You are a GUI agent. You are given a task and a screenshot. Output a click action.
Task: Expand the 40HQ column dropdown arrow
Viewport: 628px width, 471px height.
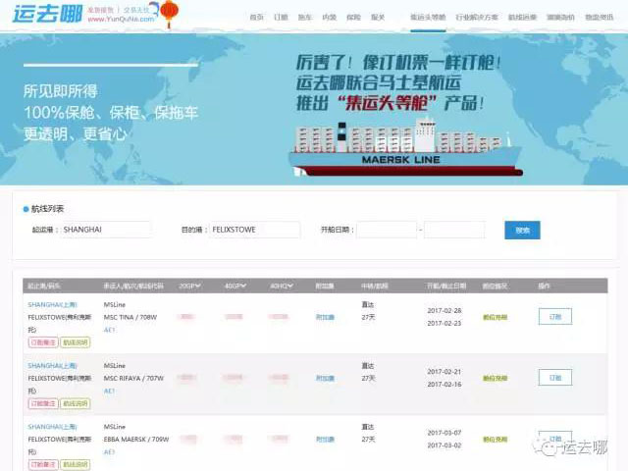pyautogui.click(x=290, y=286)
